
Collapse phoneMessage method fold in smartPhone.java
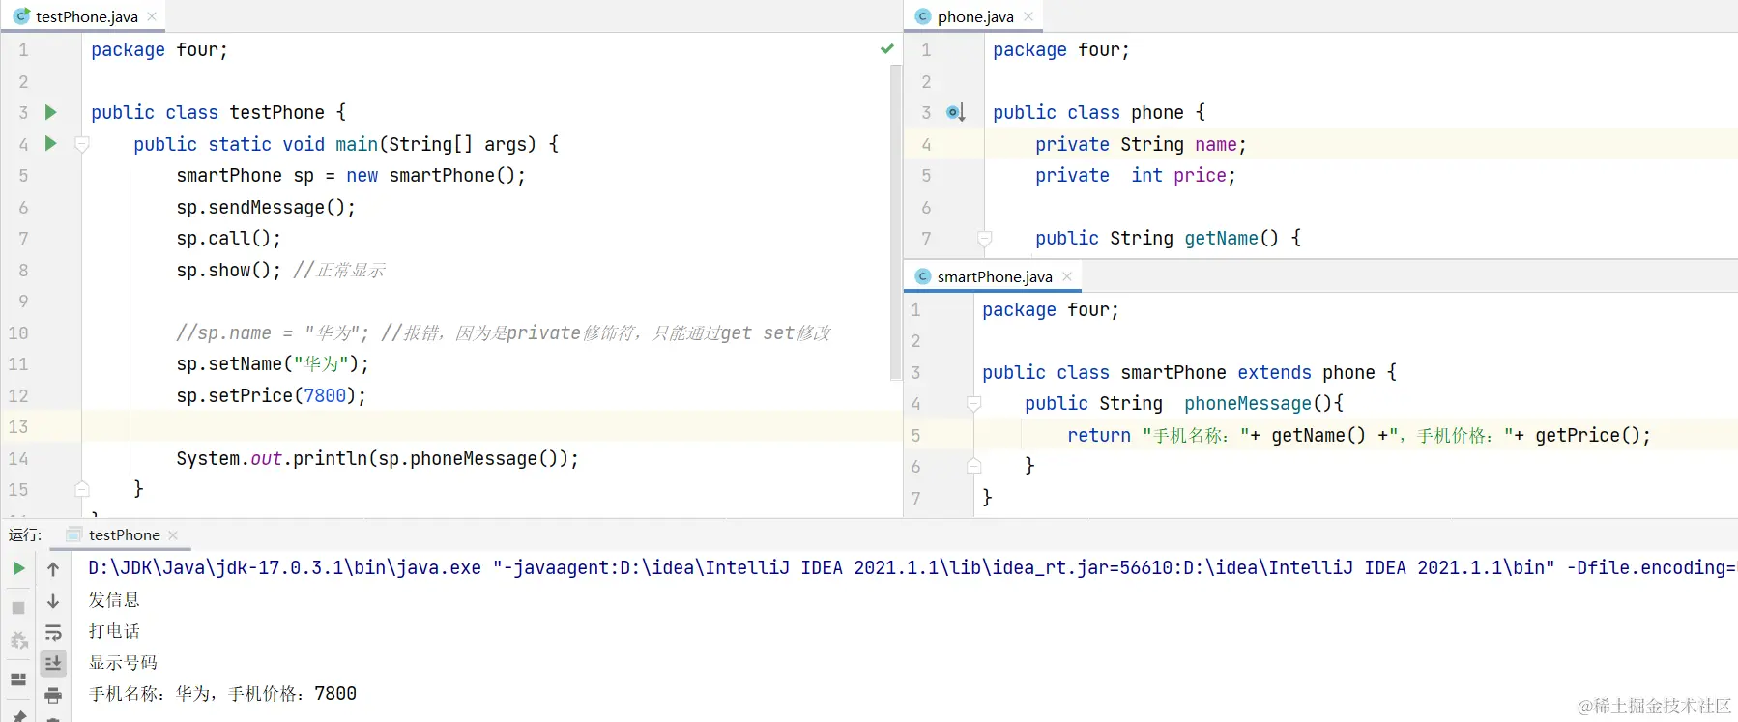coord(974,403)
